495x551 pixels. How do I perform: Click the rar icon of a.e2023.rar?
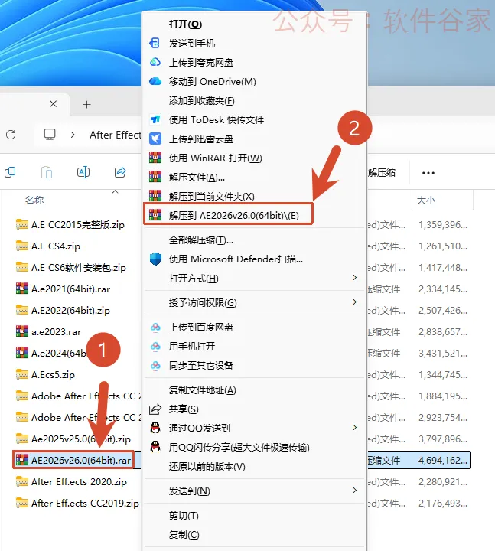click(x=21, y=331)
